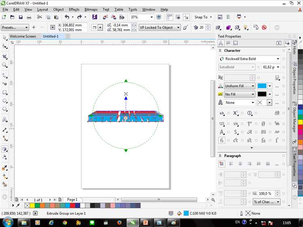Select the Color Eyedropper tool

coord(4,168)
